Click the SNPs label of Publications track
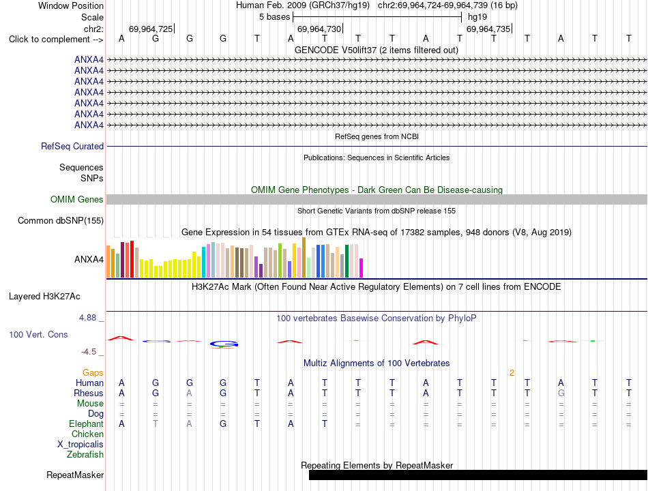The image size is (648, 491). click(92, 178)
